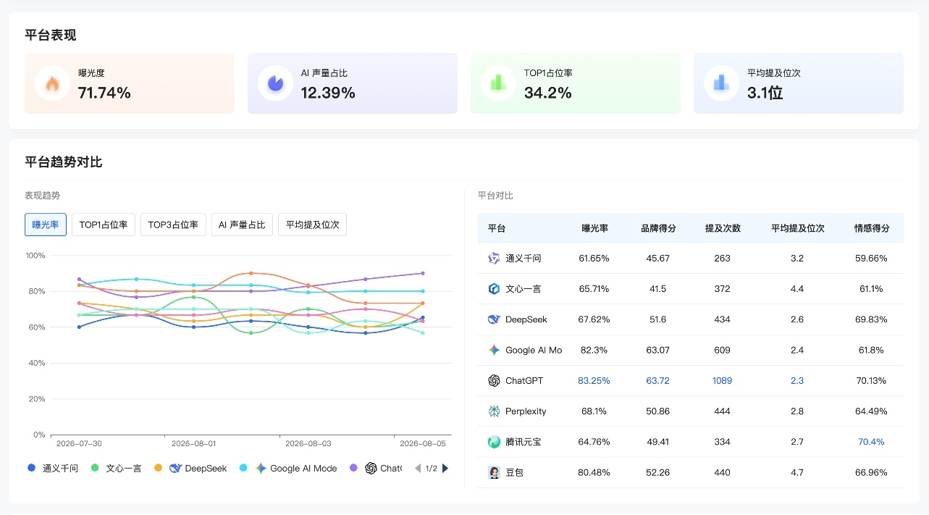Click the 34.2% value on TOP1占位率 card
Screen dimensions: 929x515
tap(548, 93)
